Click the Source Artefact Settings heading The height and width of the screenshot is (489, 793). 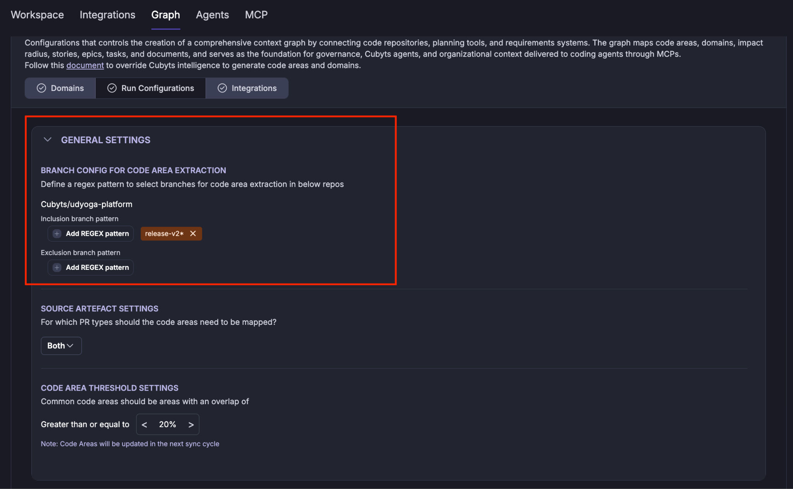(100, 309)
